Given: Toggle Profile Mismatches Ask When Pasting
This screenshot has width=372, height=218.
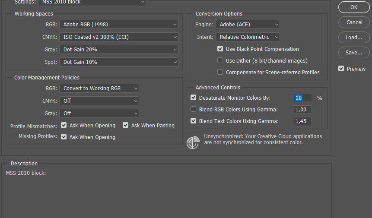Looking at the screenshot, I should tap(126, 126).
